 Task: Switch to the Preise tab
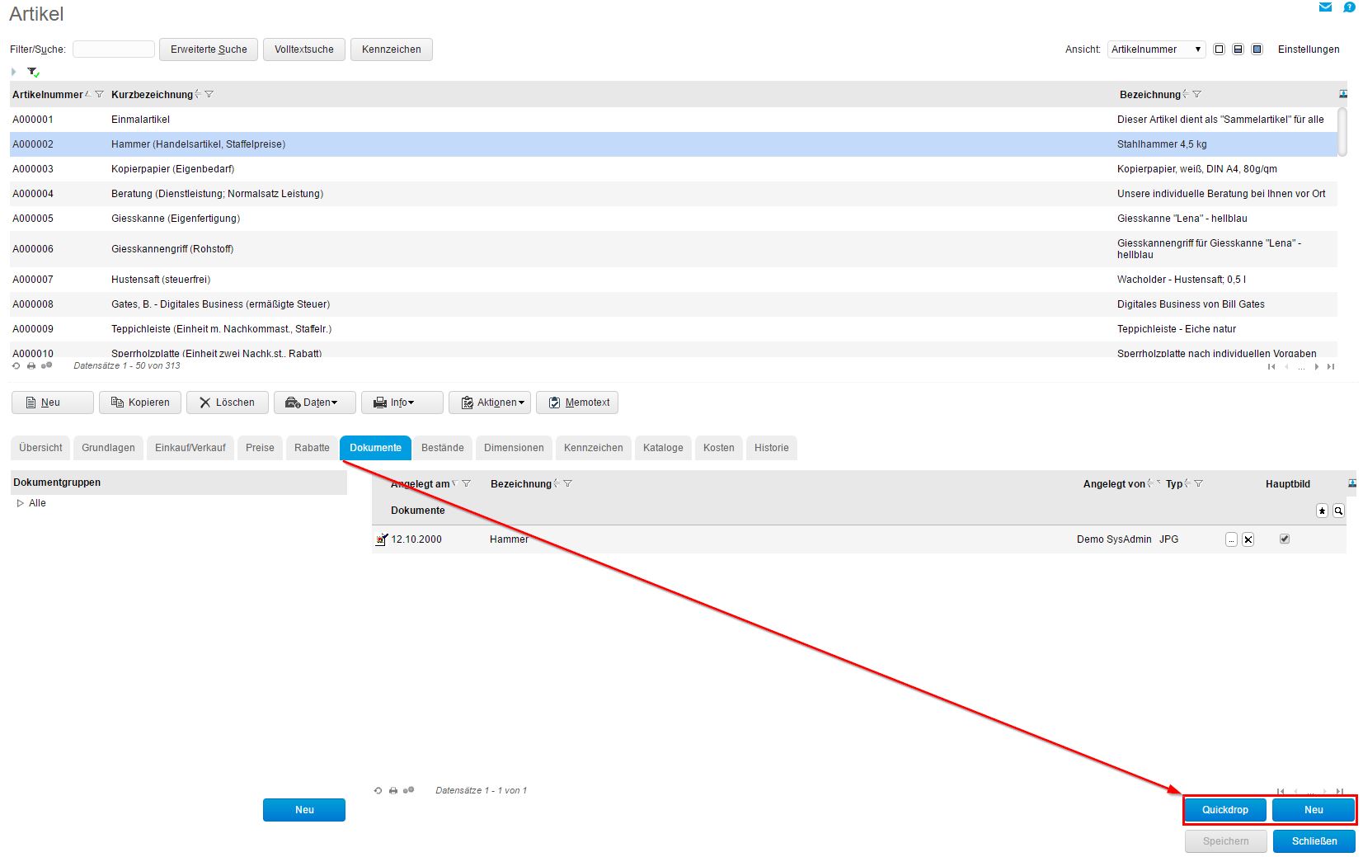click(260, 448)
